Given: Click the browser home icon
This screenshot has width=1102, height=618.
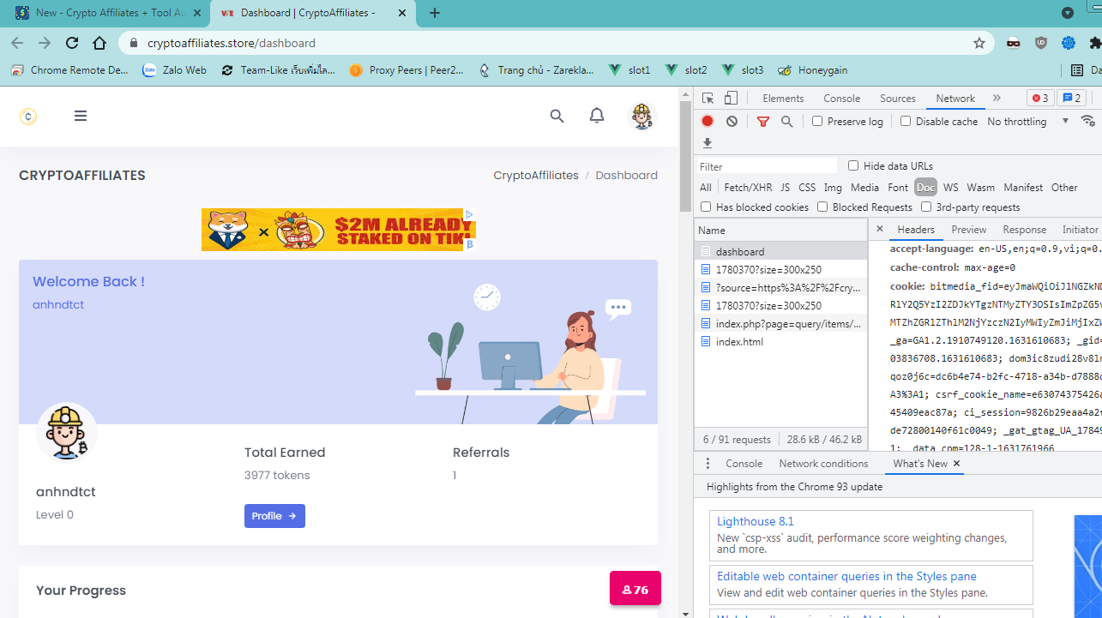Looking at the screenshot, I should point(99,43).
